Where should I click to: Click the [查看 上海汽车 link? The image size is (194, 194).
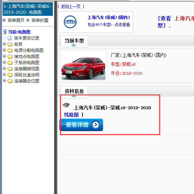point(176,22)
